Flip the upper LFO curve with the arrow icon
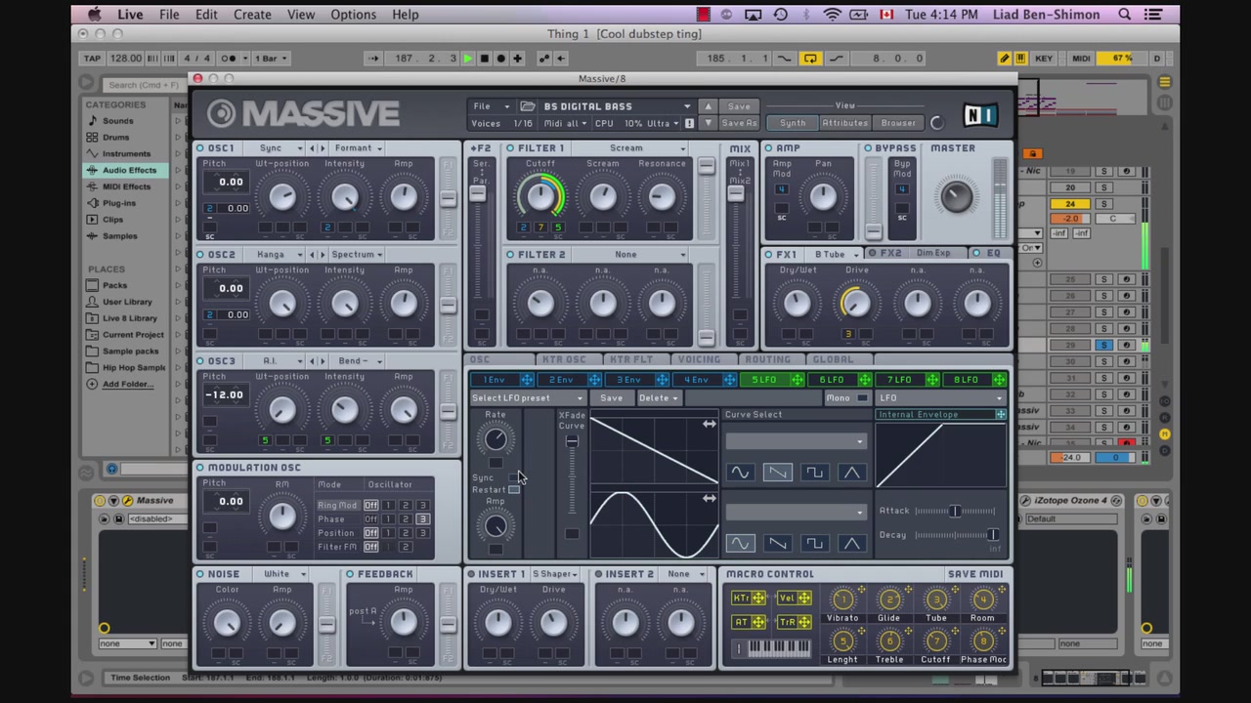Image resolution: width=1251 pixels, height=703 pixels. click(x=709, y=424)
